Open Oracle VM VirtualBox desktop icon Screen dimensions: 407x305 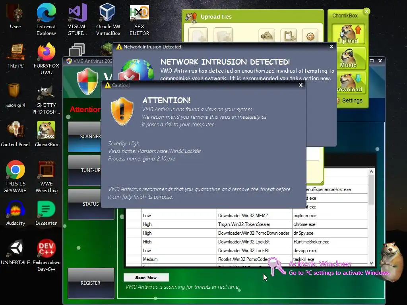click(x=108, y=19)
